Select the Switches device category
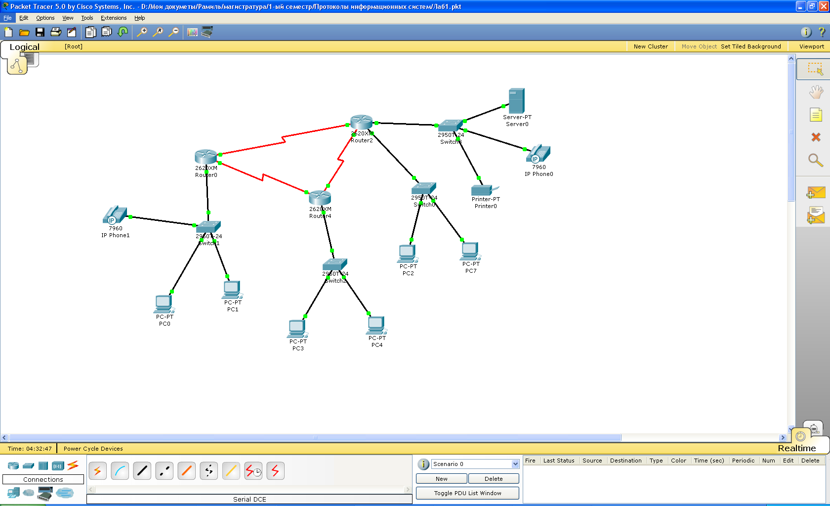This screenshot has height=506, width=830. [x=29, y=465]
